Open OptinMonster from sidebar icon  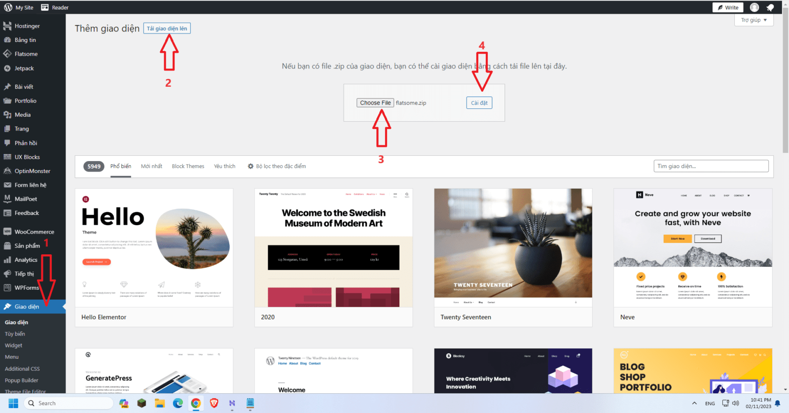click(7, 171)
